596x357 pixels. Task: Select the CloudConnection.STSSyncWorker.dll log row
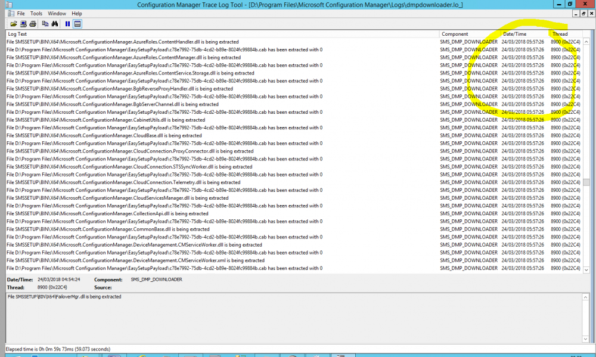[x=293, y=166]
